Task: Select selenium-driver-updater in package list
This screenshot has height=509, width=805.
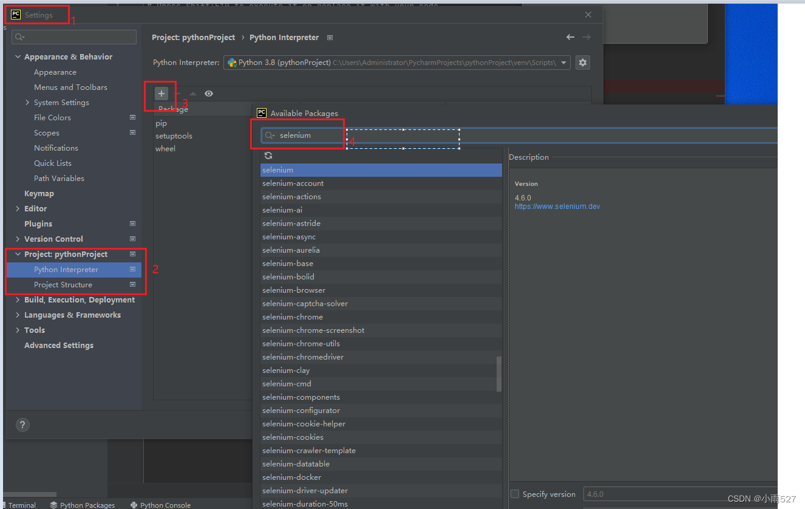Action: click(x=381, y=491)
